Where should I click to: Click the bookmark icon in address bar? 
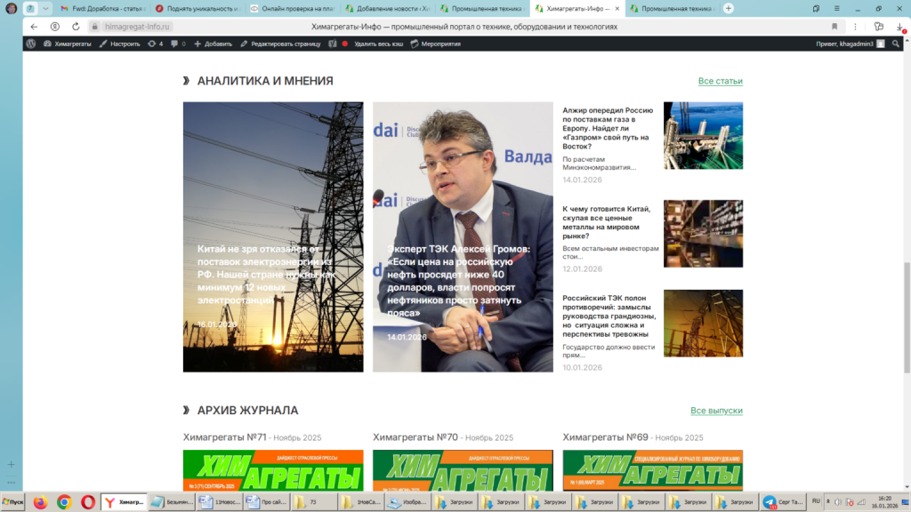click(x=834, y=27)
